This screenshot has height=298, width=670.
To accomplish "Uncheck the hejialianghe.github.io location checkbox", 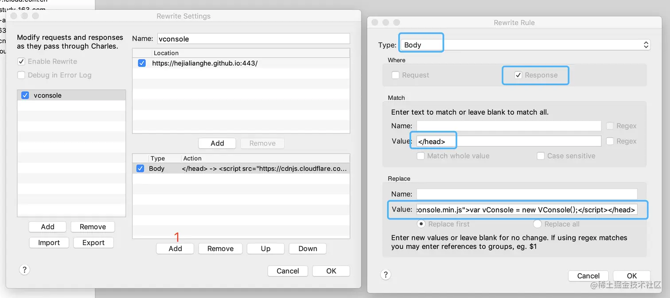I will point(142,63).
